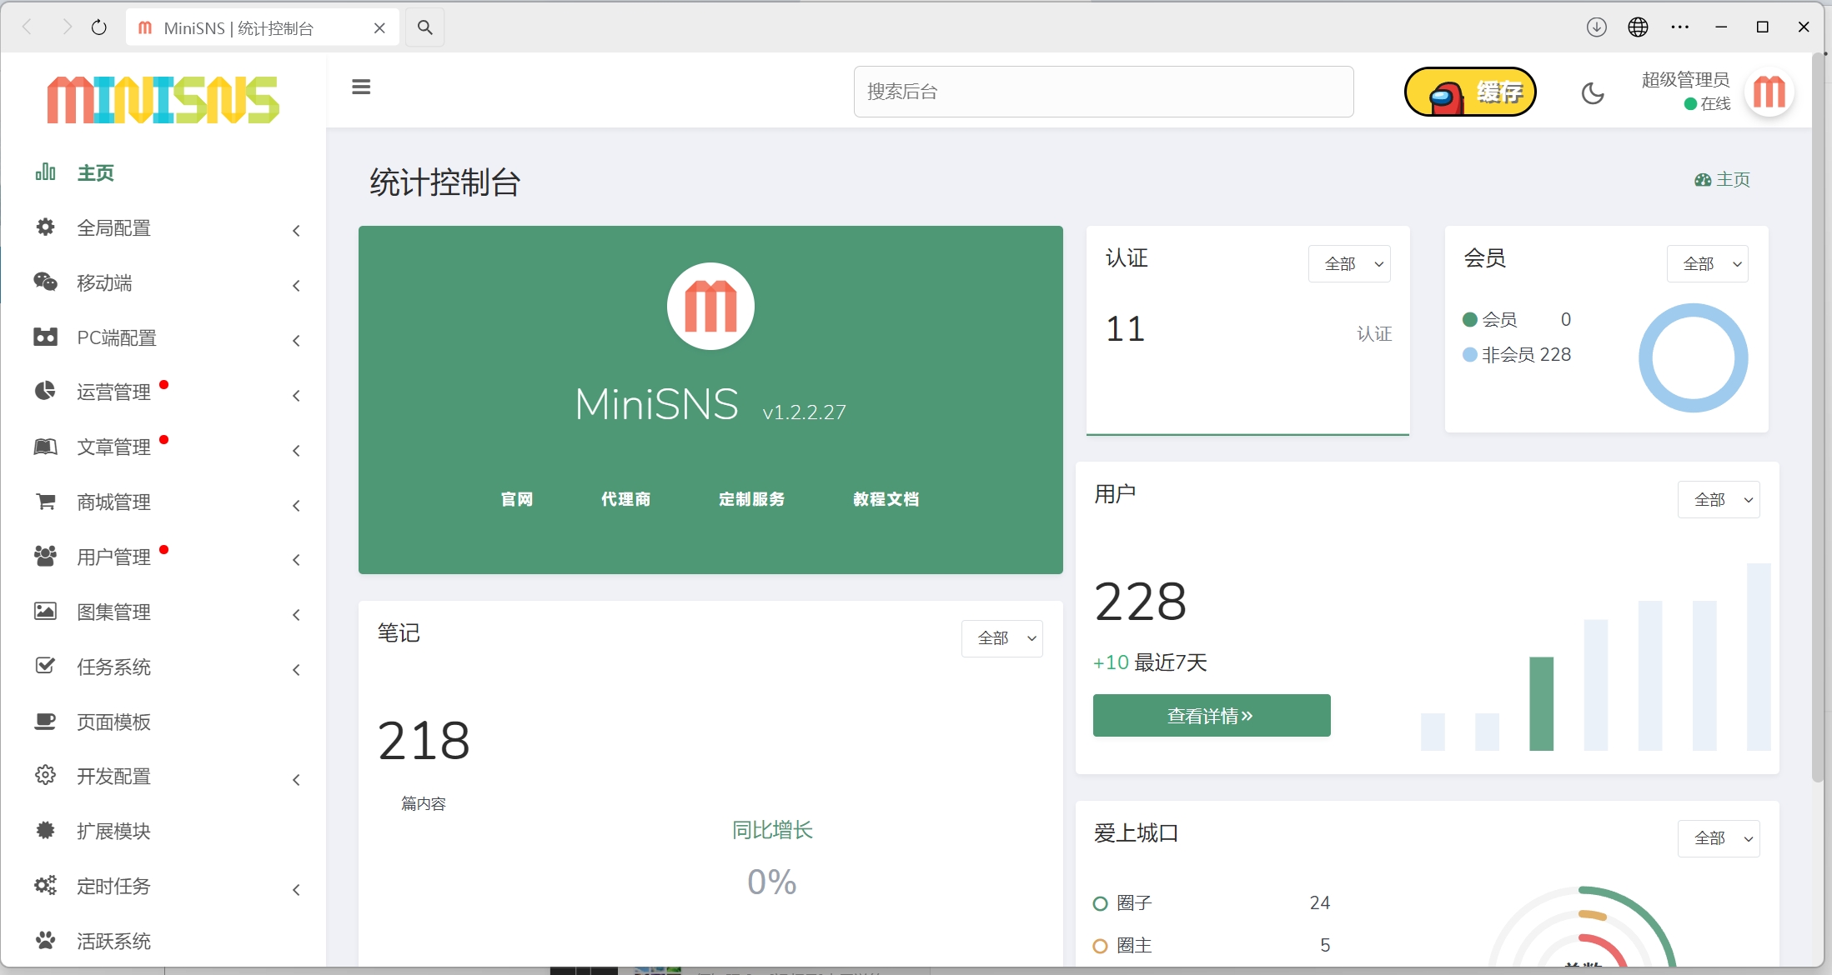Click the double-gears icon for 定时任务
1832x975 pixels.
tap(45, 886)
